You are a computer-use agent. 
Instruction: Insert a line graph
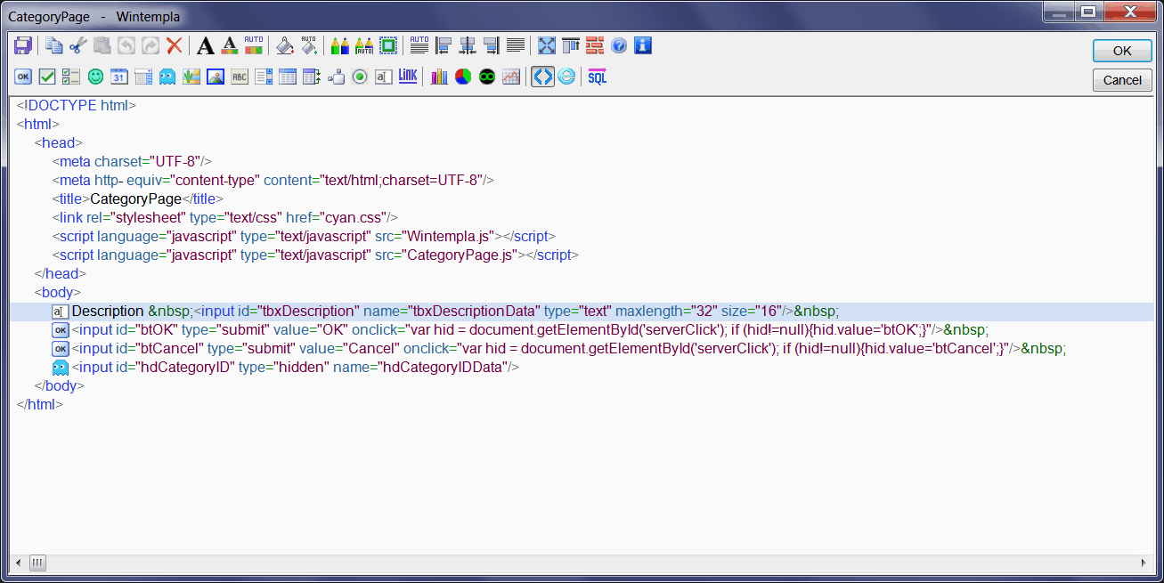coord(511,77)
